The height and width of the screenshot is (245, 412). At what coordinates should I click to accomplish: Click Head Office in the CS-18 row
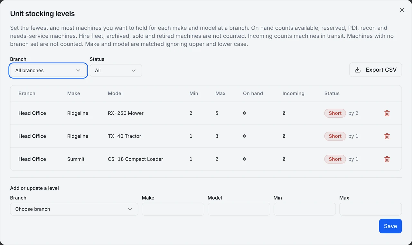click(x=32, y=159)
